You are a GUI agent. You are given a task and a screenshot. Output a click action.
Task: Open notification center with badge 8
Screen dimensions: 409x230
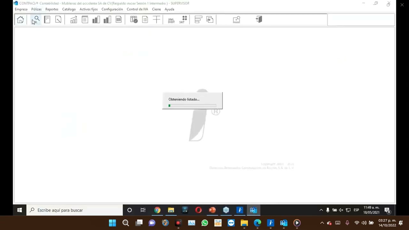(x=387, y=210)
